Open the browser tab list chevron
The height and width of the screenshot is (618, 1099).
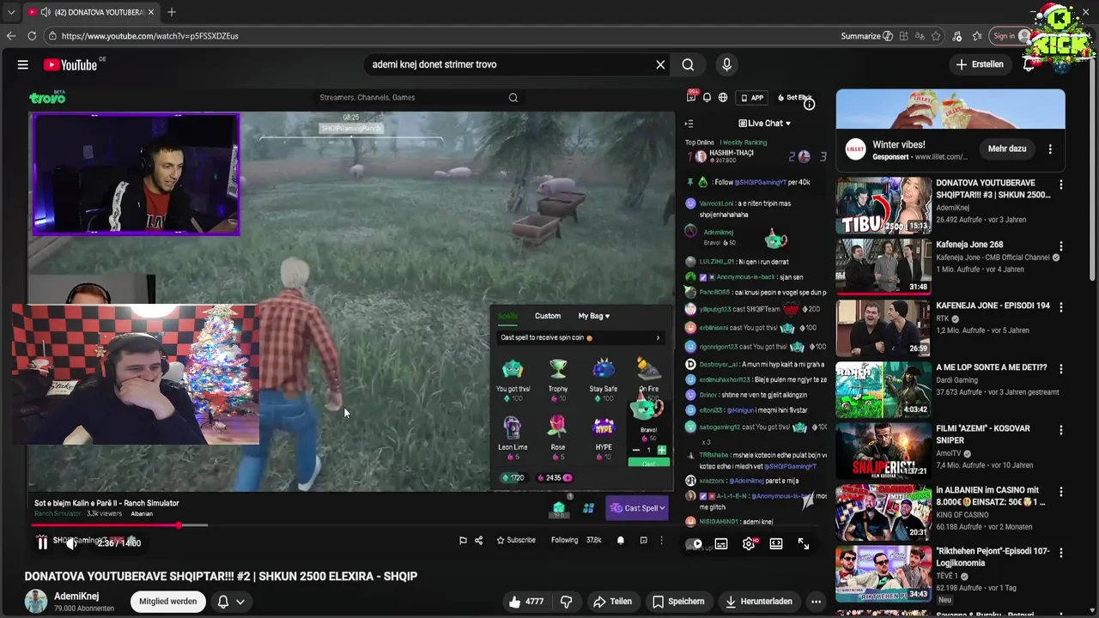click(x=10, y=12)
